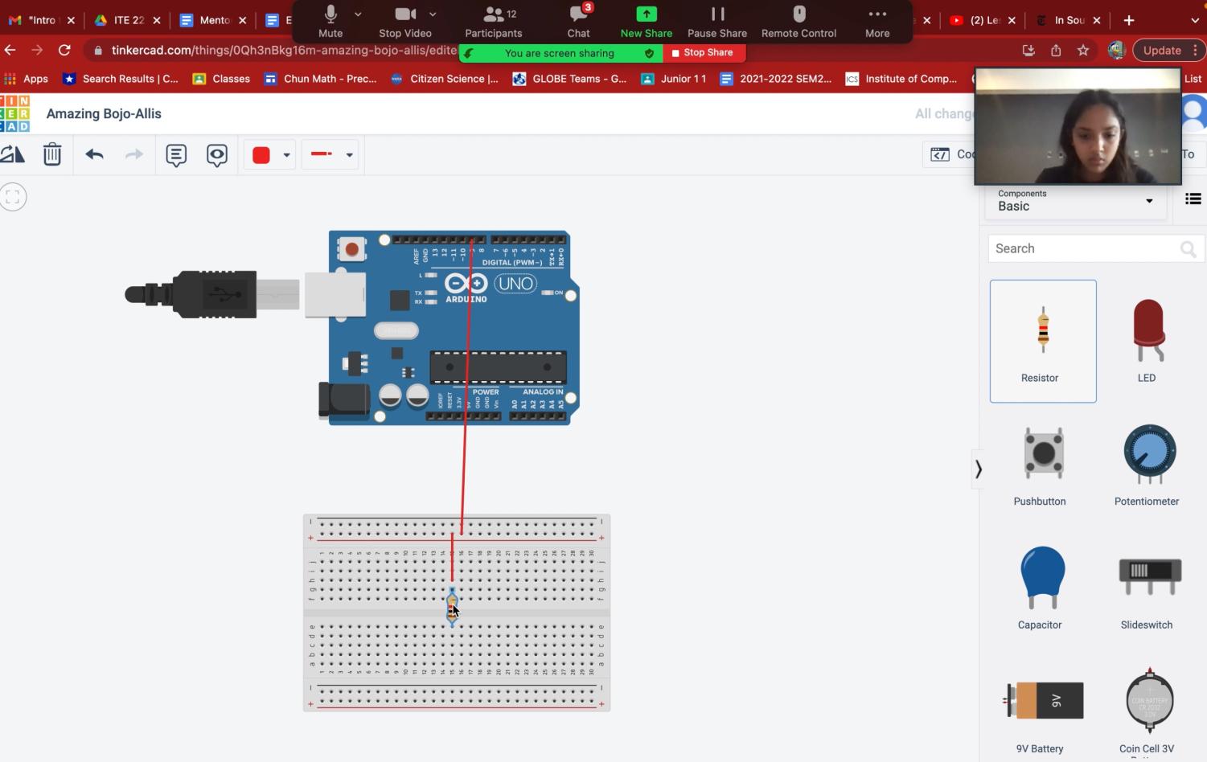Click the browser share icon
The image size is (1207, 762).
(x=1056, y=50)
